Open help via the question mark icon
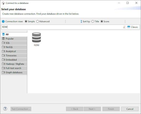The image size is (141, 114). tap(5, 109)
